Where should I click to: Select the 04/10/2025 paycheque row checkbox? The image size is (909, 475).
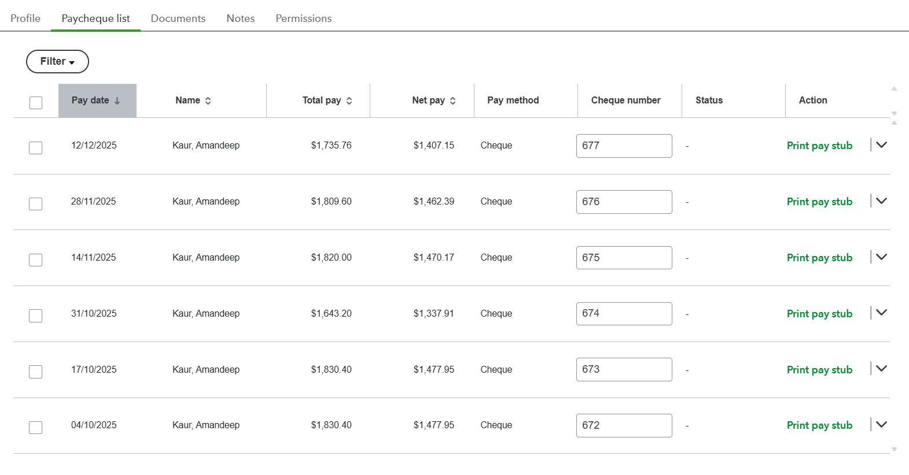pyautogui.click(x=36, y=428)
